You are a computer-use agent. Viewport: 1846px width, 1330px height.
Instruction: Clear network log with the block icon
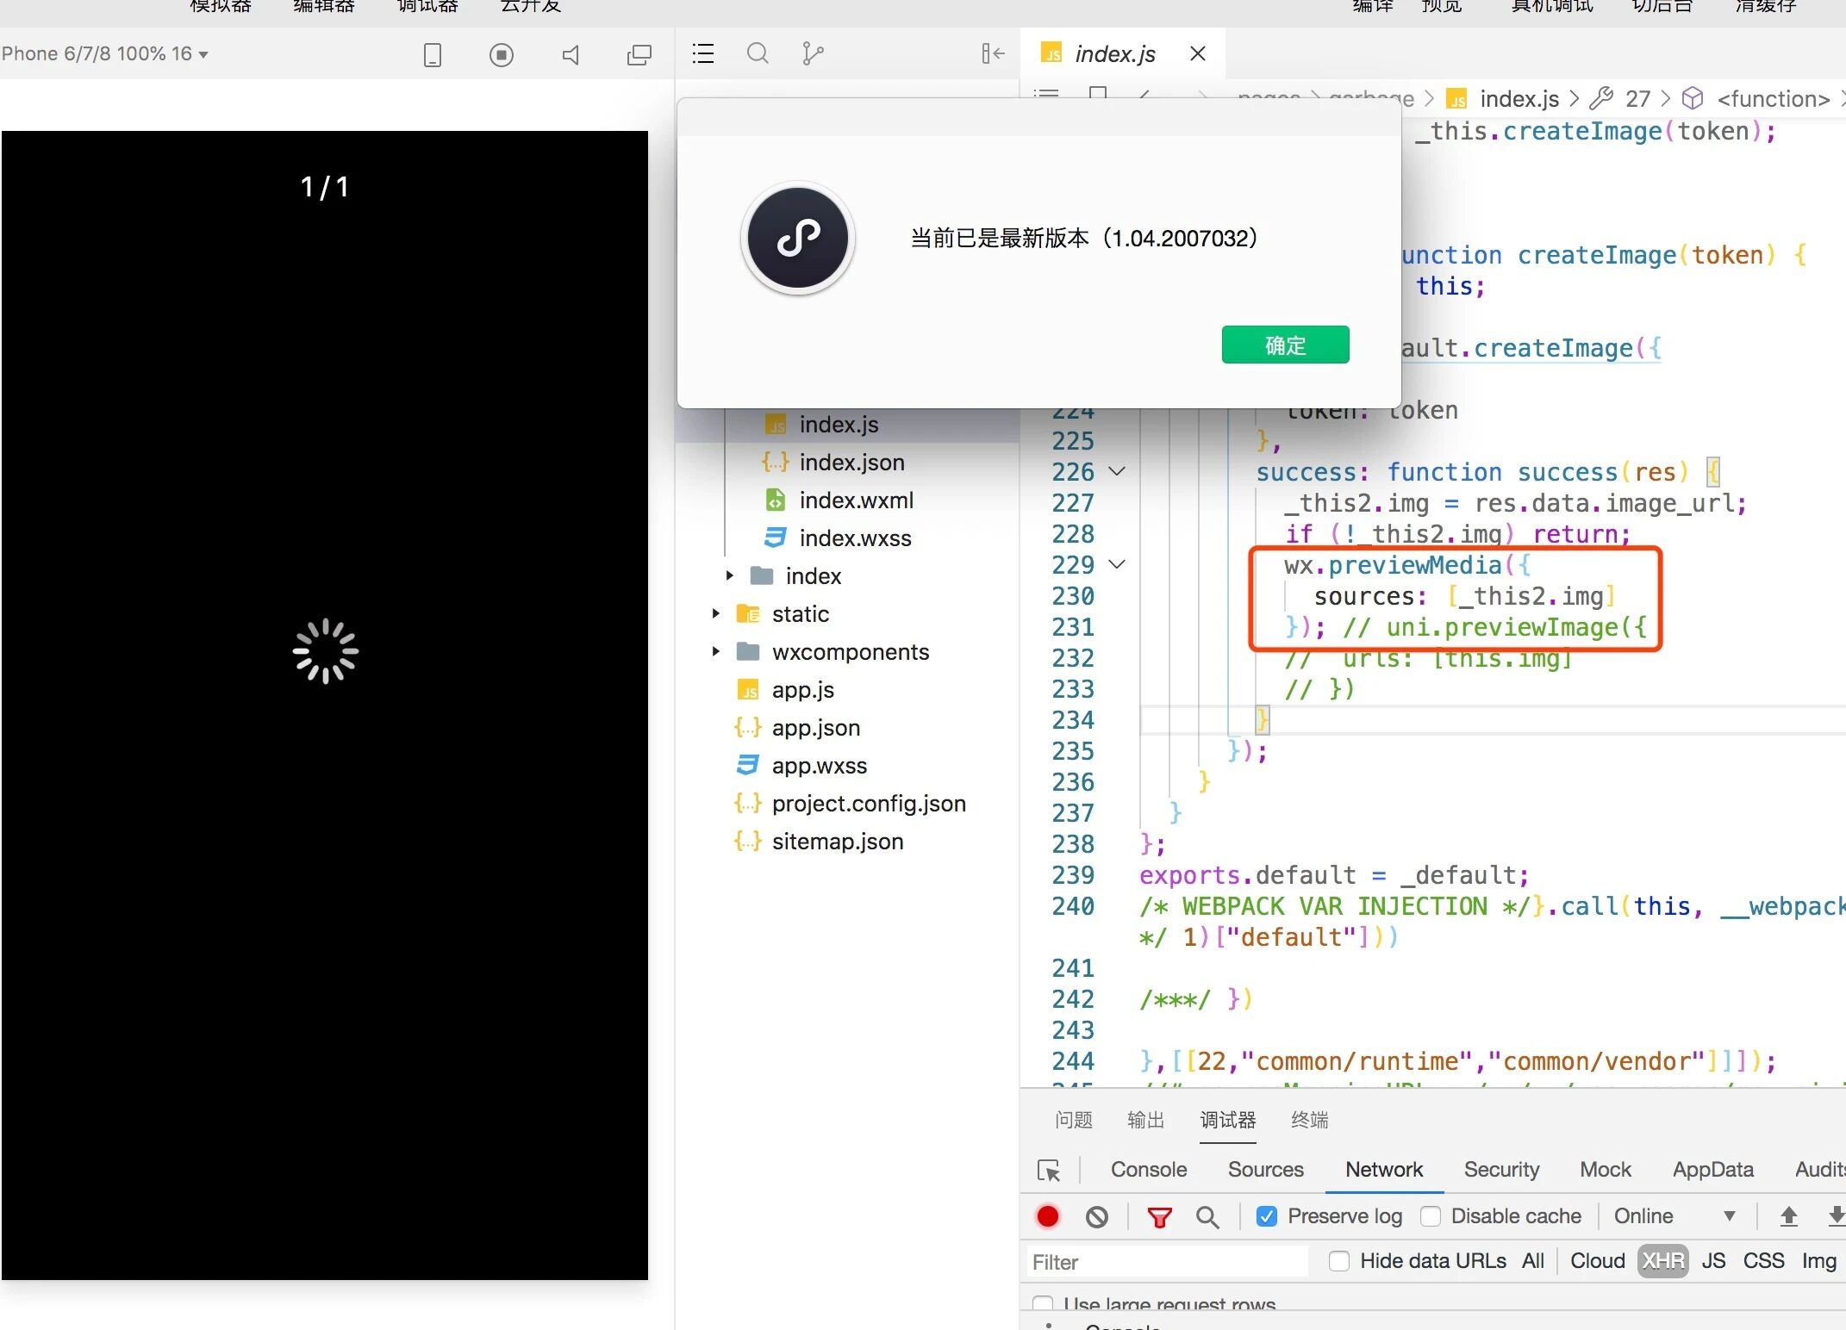click(1097, 1216)
